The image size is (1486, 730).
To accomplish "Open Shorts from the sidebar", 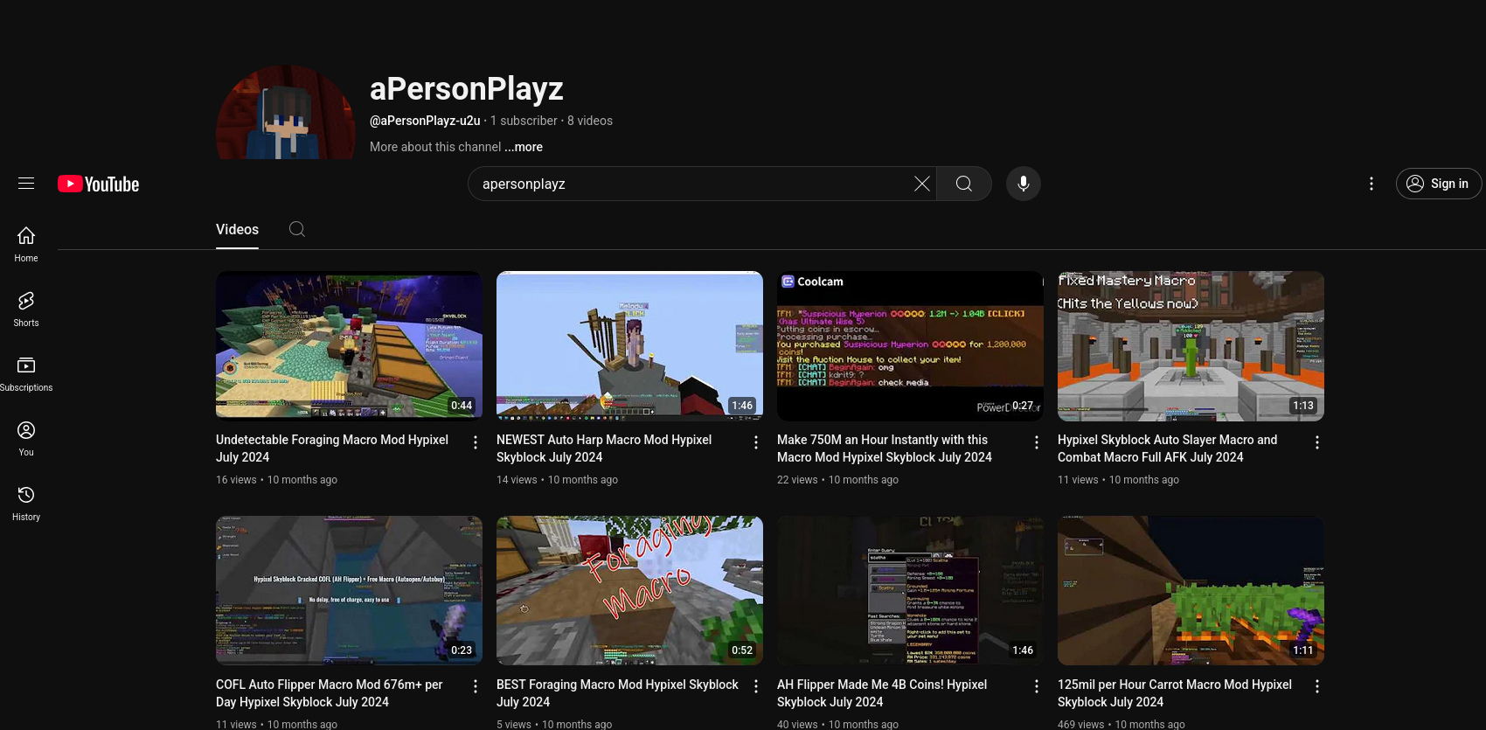I will click(26, 309).
